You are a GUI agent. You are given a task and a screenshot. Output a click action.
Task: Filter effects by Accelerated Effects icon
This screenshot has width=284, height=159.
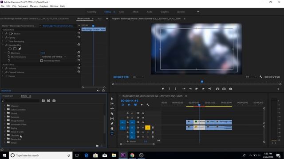coord(43,101)
